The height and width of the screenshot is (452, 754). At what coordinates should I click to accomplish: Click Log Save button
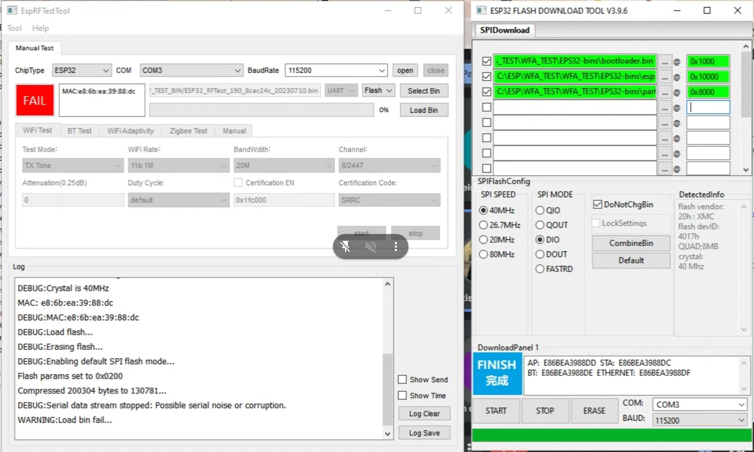(424, 433)
